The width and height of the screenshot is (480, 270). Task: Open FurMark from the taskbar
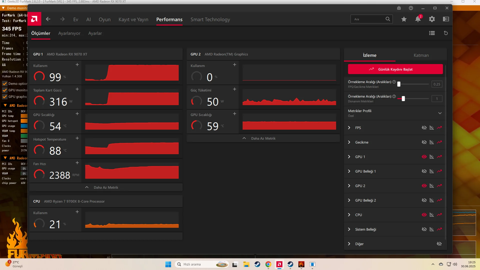[x=301, y=264]
